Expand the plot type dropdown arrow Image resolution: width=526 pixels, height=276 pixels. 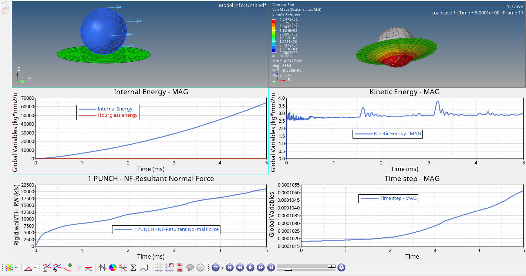tap(35, 268)
